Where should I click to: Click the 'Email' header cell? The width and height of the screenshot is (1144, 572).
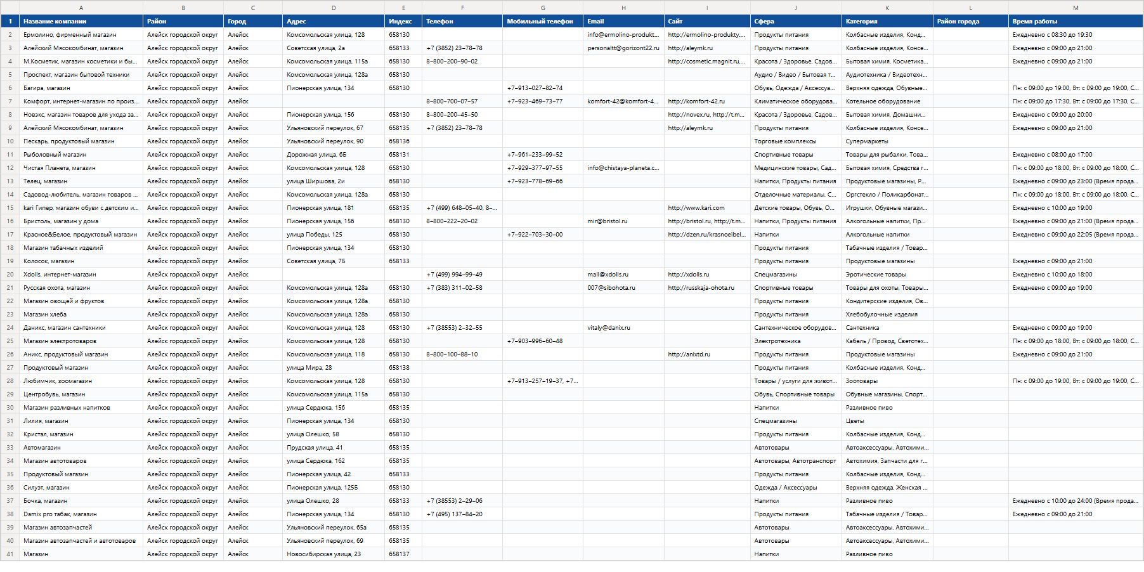pos(623,22)
